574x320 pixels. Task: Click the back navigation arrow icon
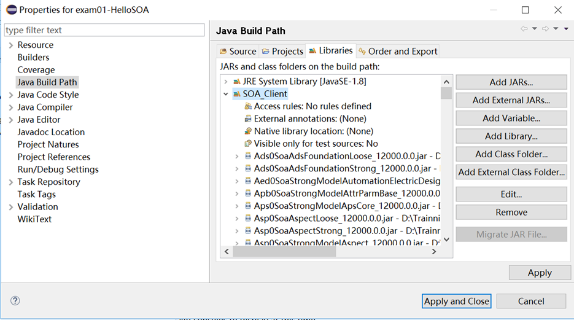coord(524,29)
